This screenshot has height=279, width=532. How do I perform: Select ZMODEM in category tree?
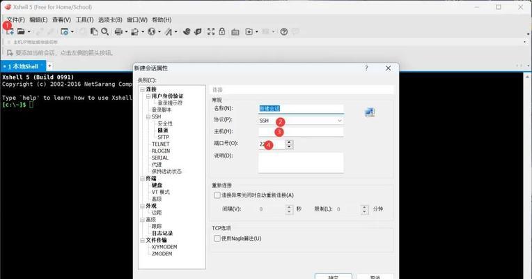coord(162,253)
